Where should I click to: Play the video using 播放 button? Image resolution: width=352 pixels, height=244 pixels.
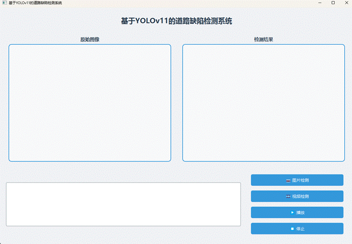point(297,212)
